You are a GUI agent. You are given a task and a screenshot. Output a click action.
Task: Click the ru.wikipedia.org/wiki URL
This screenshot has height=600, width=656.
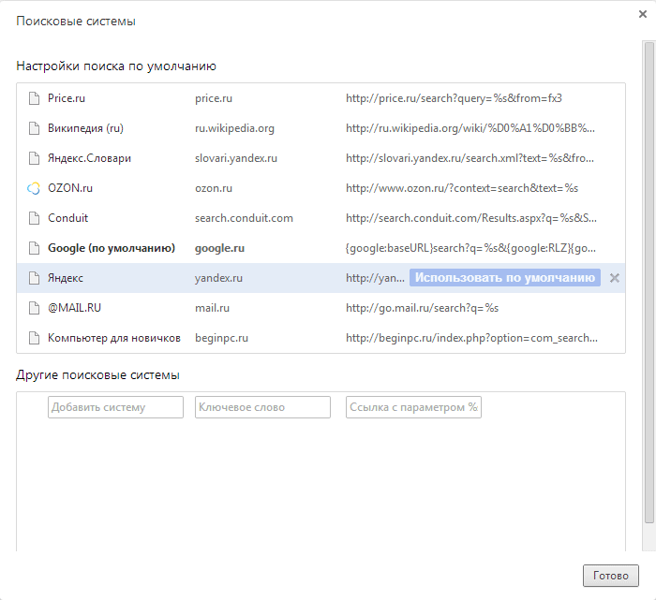pyautogui.click(x=470, y=128)
